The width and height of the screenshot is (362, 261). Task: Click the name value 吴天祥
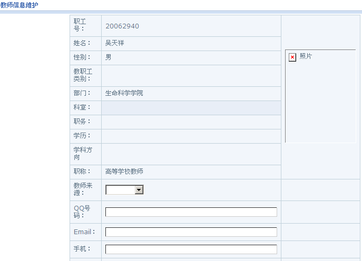(x=115, y=43)
